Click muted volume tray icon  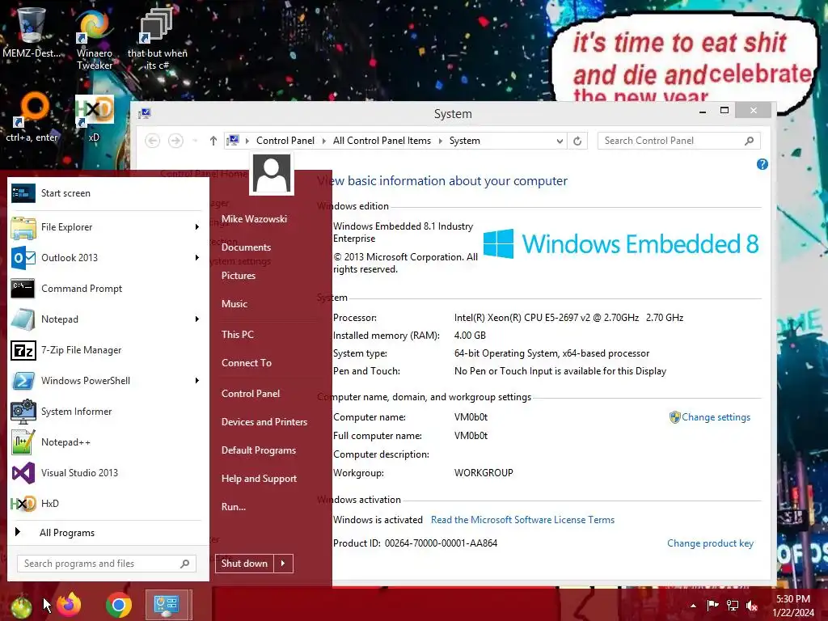pyautogui.click(x=752, y=606)
